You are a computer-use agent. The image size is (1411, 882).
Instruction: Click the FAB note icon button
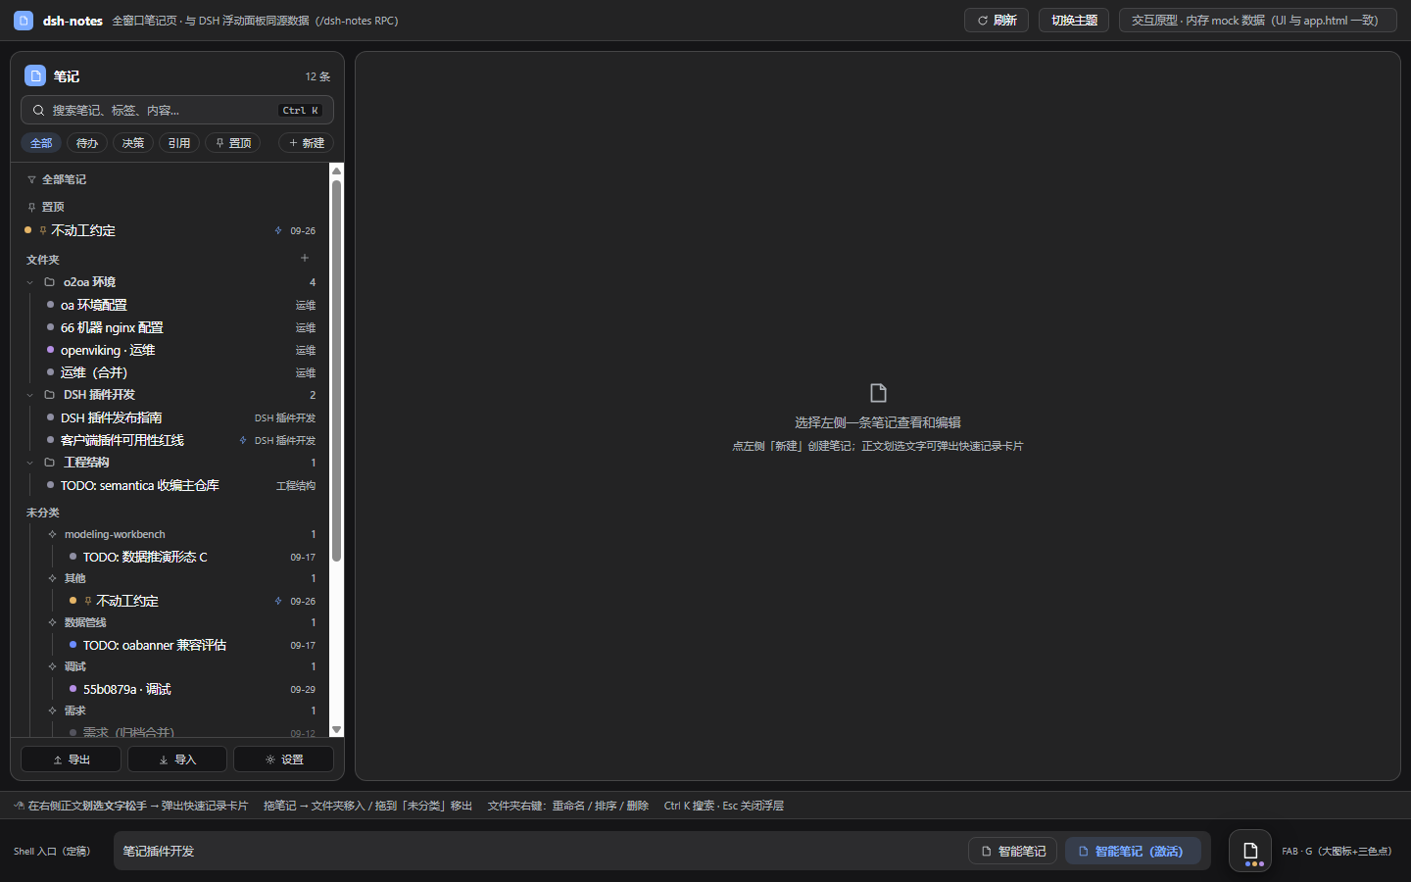coord(1250,851)
